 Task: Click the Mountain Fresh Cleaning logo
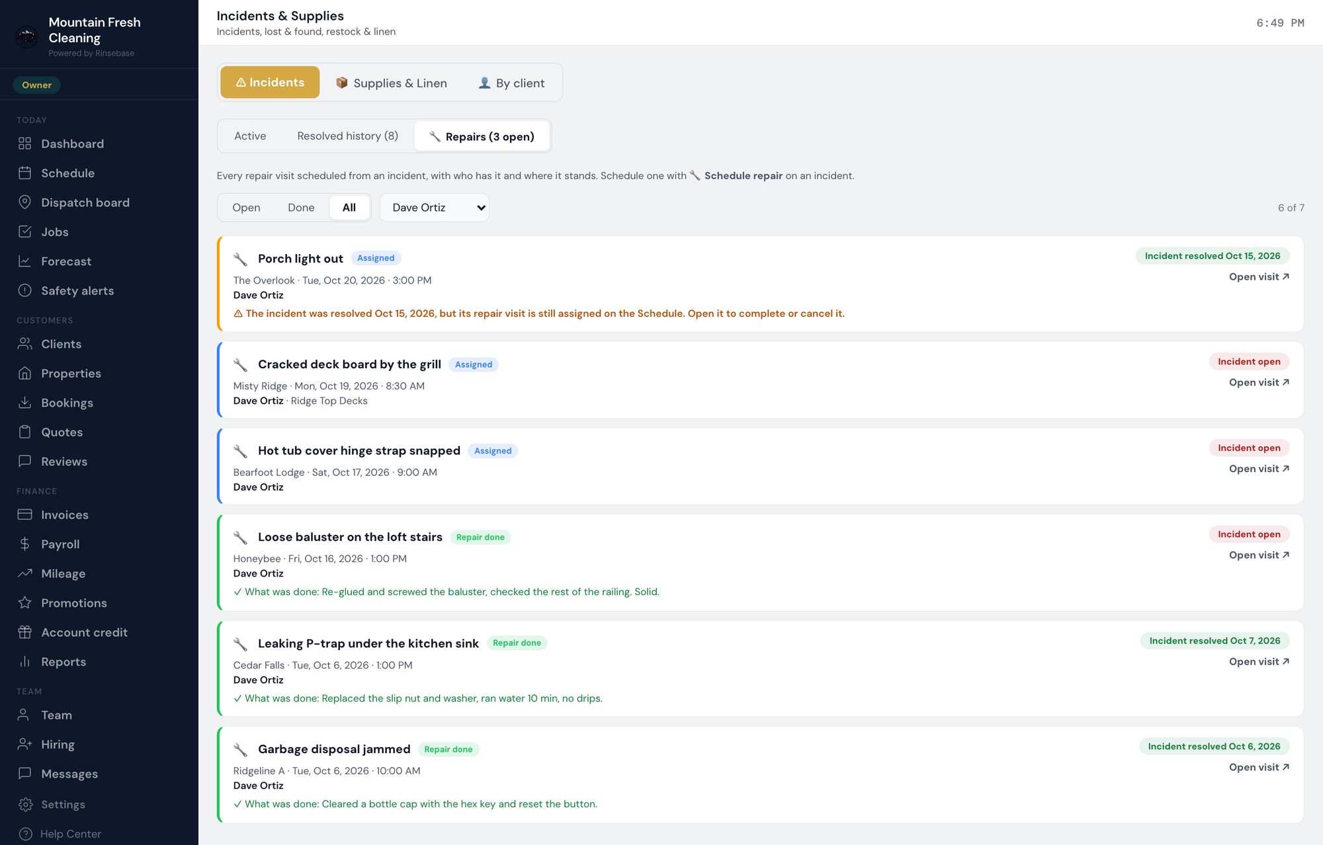click(26, 37)
